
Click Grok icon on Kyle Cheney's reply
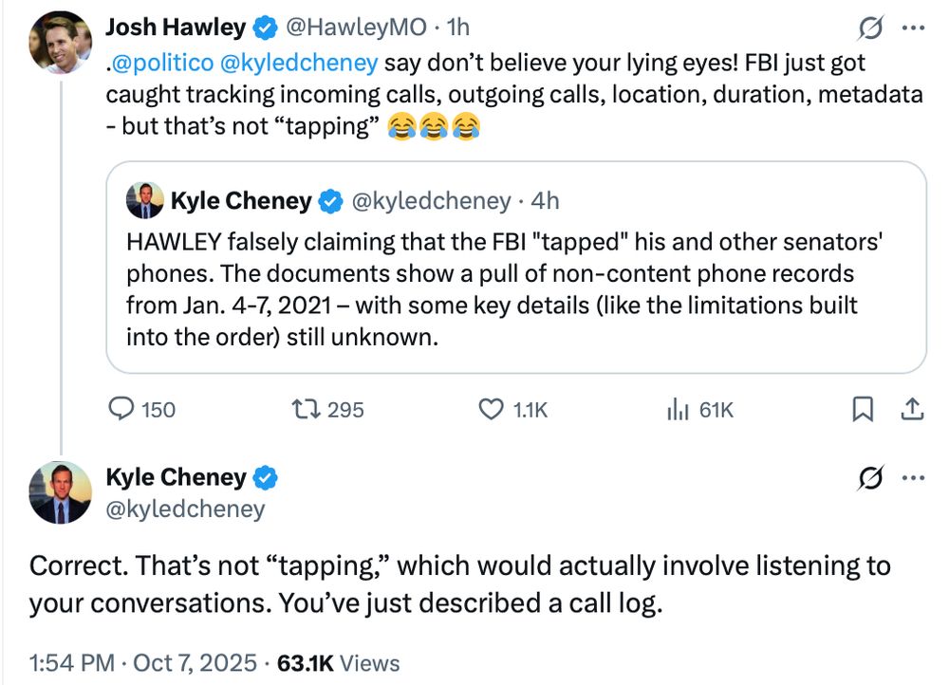(866, 478)
